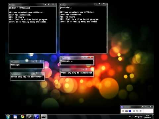Image resolution: width=159 pixels, height=119 pixels.
Task: Click 'User: It's really easy and small' in Official window
Action: (79, 21)
